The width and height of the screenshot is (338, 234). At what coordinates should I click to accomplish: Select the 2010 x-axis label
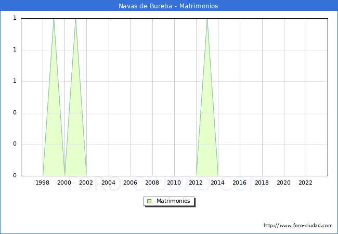click(174, 183)
